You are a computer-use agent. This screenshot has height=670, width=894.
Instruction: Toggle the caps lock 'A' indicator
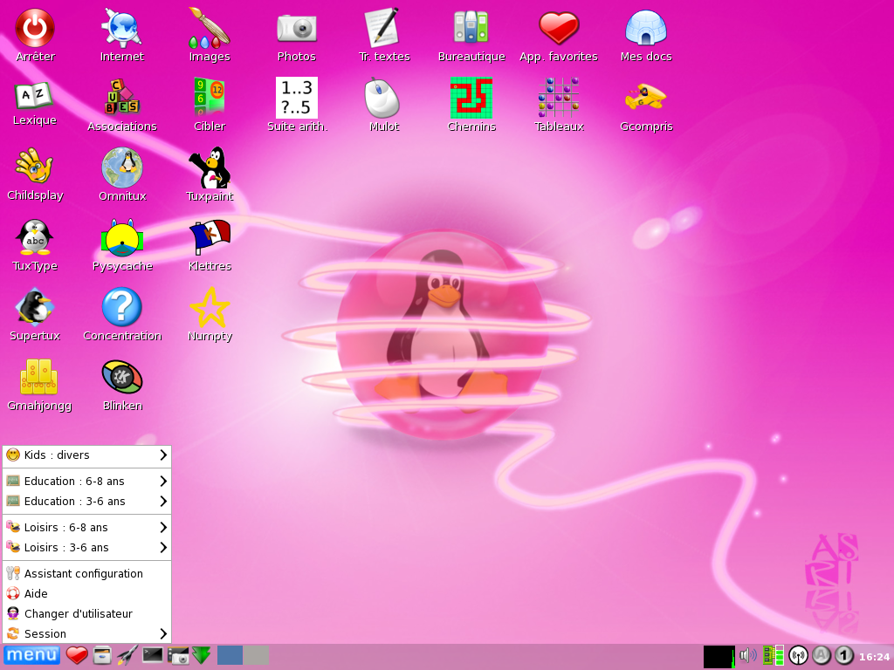(822, 655)
